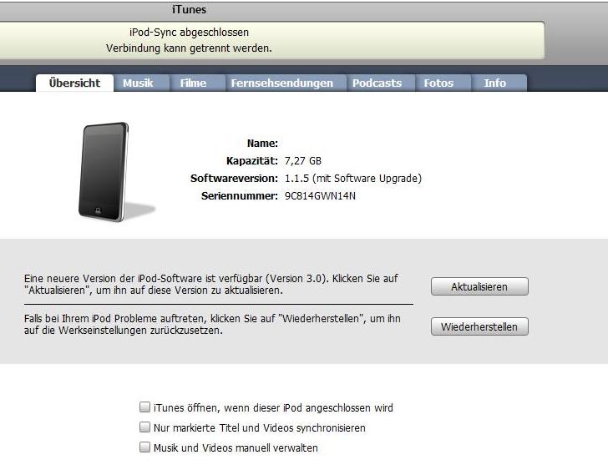
Task: Click the Softwareversion label
Action: [234, 179]
